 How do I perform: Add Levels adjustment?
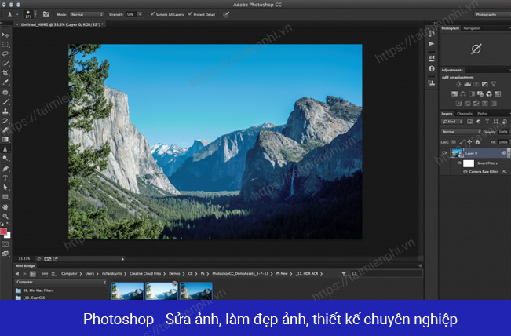(x=467, y=84)
